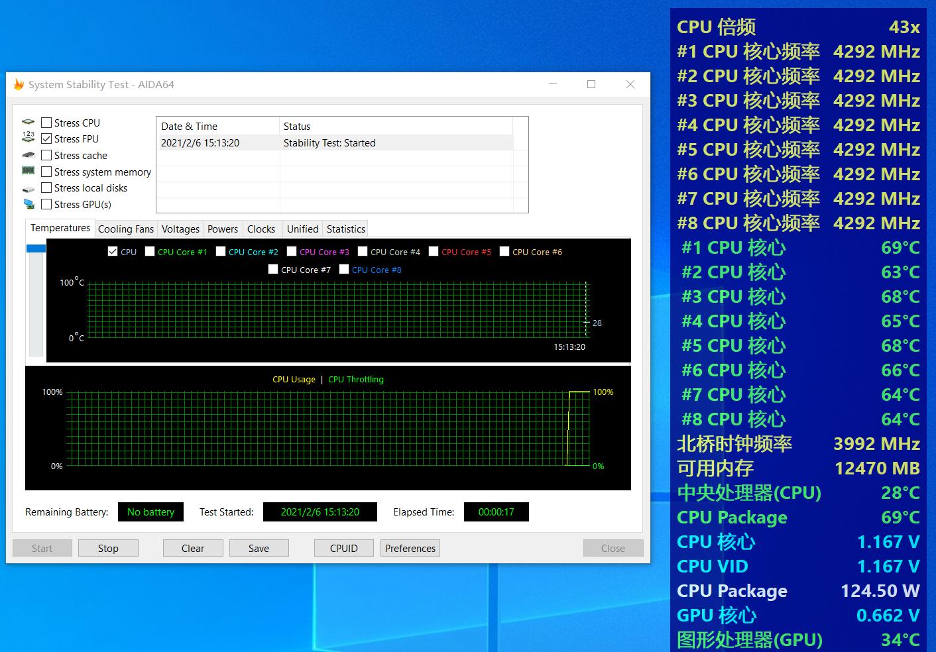Screen dimensions: 936x652
Task: Click the CPU chip icon beside Stress CPU
Action: 29,122
